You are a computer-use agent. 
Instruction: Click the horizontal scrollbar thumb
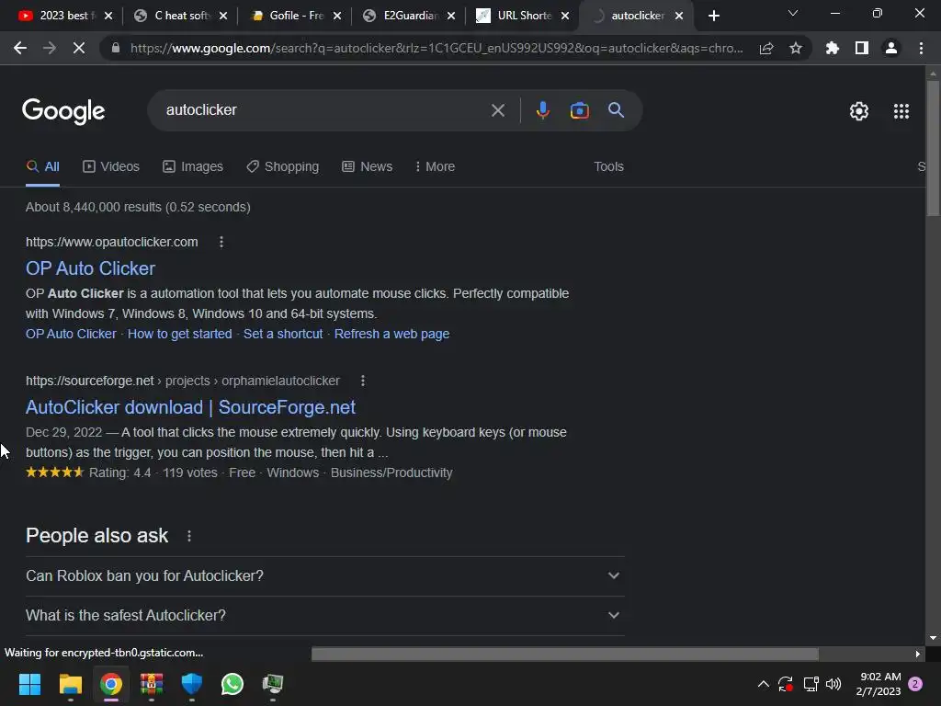click(565, 654)
